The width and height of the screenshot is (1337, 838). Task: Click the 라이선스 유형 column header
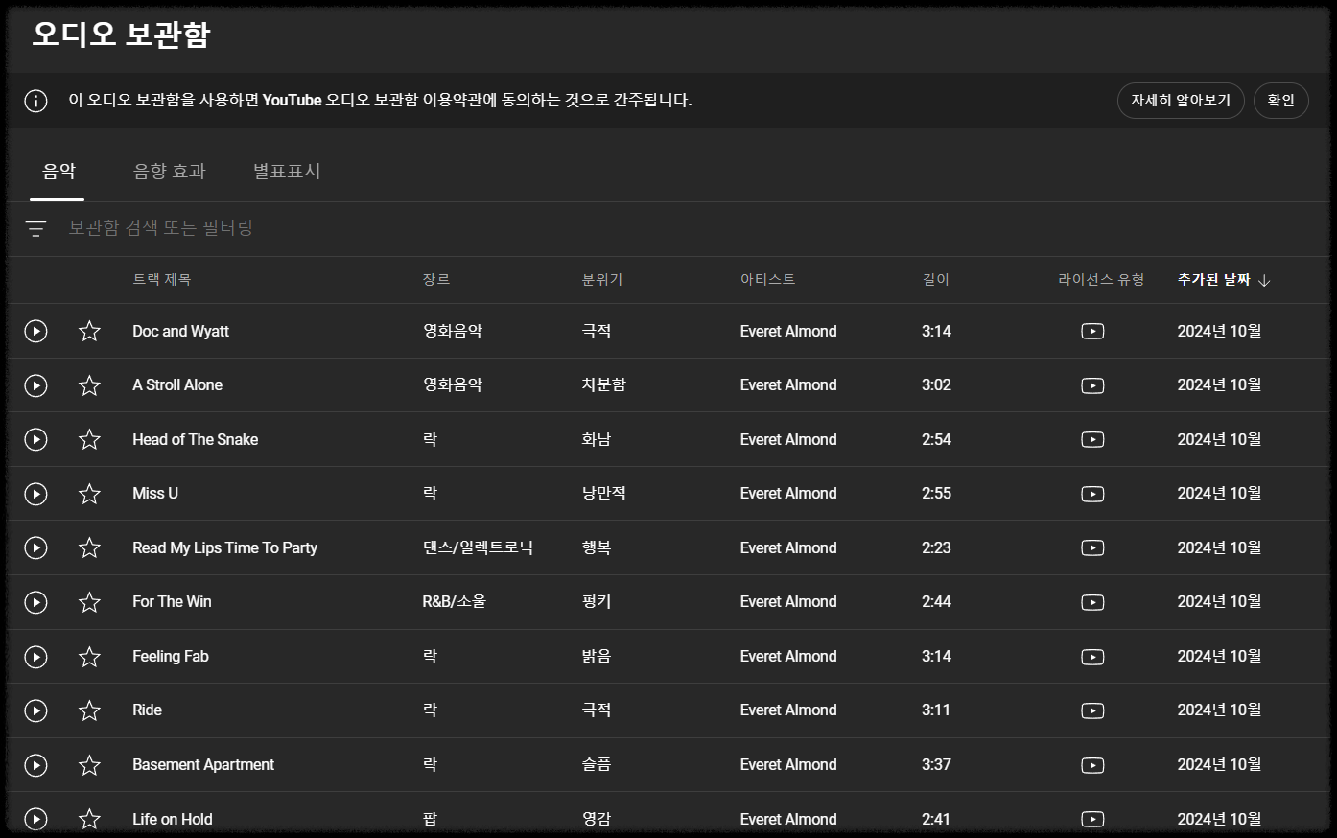[1101, 279]
